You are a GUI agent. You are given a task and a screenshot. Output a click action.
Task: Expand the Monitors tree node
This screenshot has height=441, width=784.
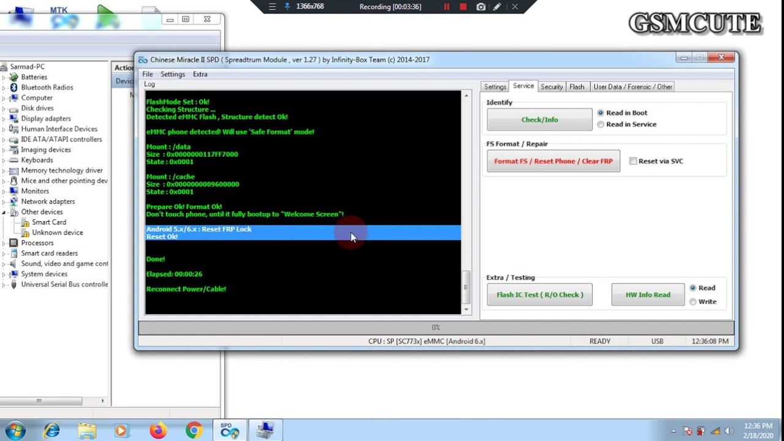[4, 191]
